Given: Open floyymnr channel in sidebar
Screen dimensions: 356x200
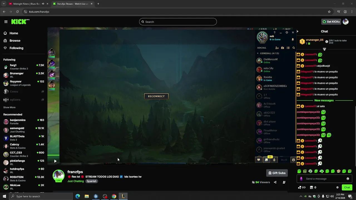Looking at the screenshot, I should click(x=24, y=83).
